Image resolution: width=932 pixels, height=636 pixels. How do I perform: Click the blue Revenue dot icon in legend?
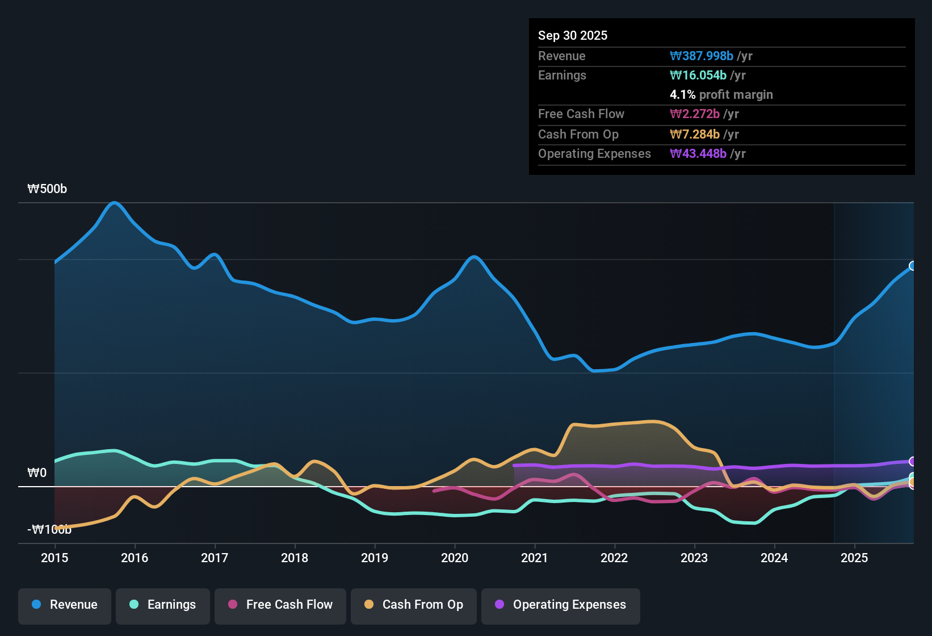pos(36,605)
